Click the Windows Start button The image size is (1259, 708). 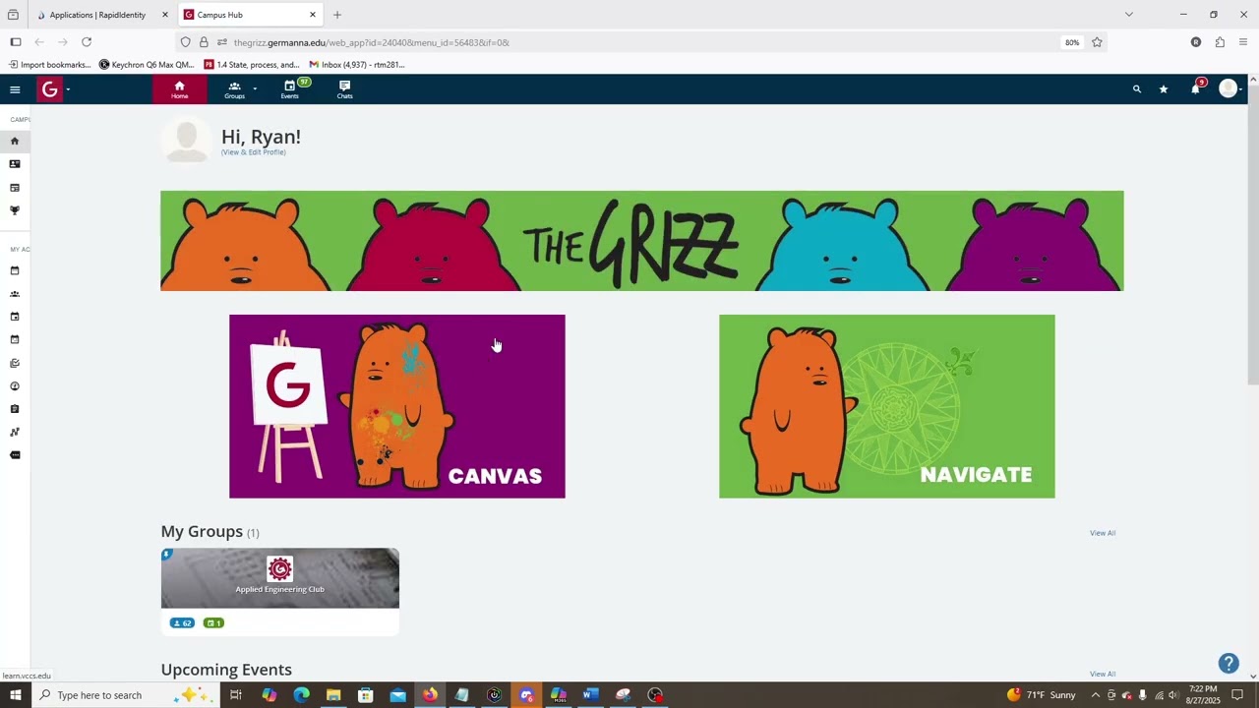tap(15, 695)
